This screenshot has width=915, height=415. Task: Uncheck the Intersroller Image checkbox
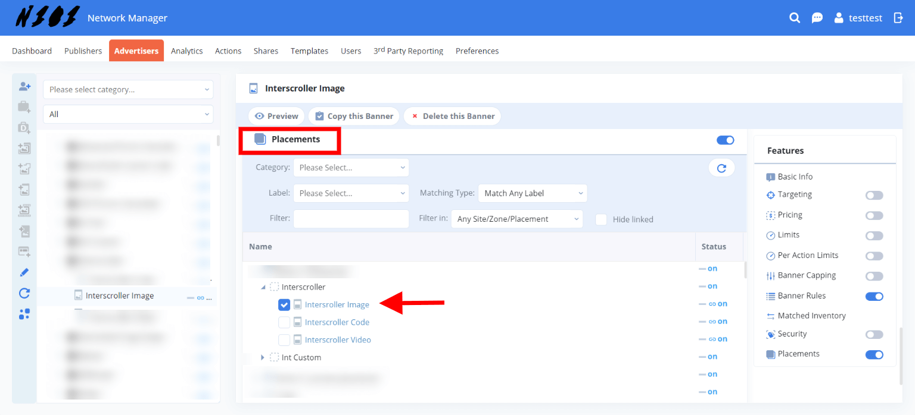pyautogui.click(x=284, y=304)
